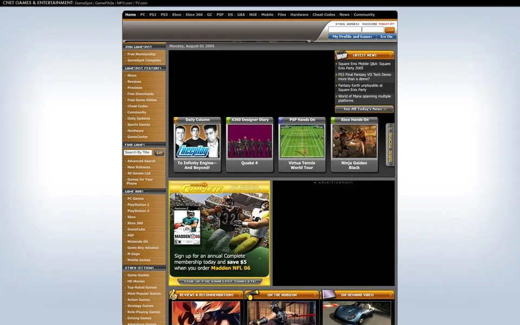Open the Ninja Gaiden Black thumbnail
520x325 pixels.
pos(354,141)
